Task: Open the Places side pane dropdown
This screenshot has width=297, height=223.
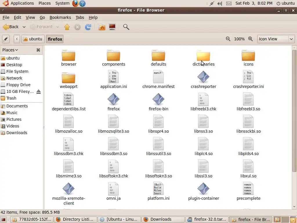Action: point(10,50)
